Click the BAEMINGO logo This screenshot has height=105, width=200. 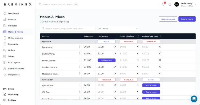coord(18,5)
